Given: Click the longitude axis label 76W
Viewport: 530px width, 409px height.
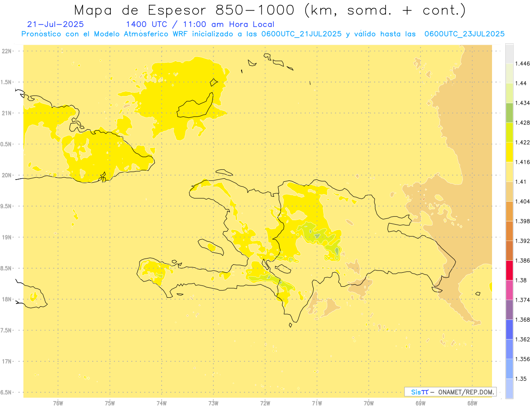Looking at the screenshot, I should [x=58, y=403].
